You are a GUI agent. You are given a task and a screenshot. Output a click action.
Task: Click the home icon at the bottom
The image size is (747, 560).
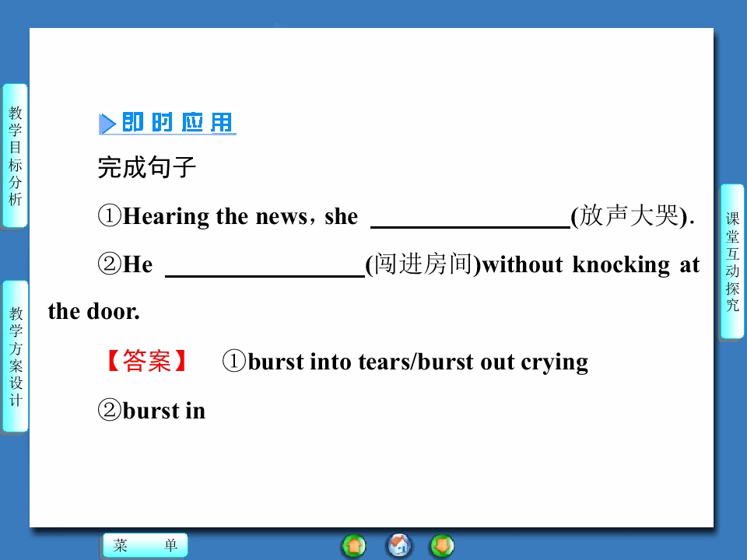(398, 546)
